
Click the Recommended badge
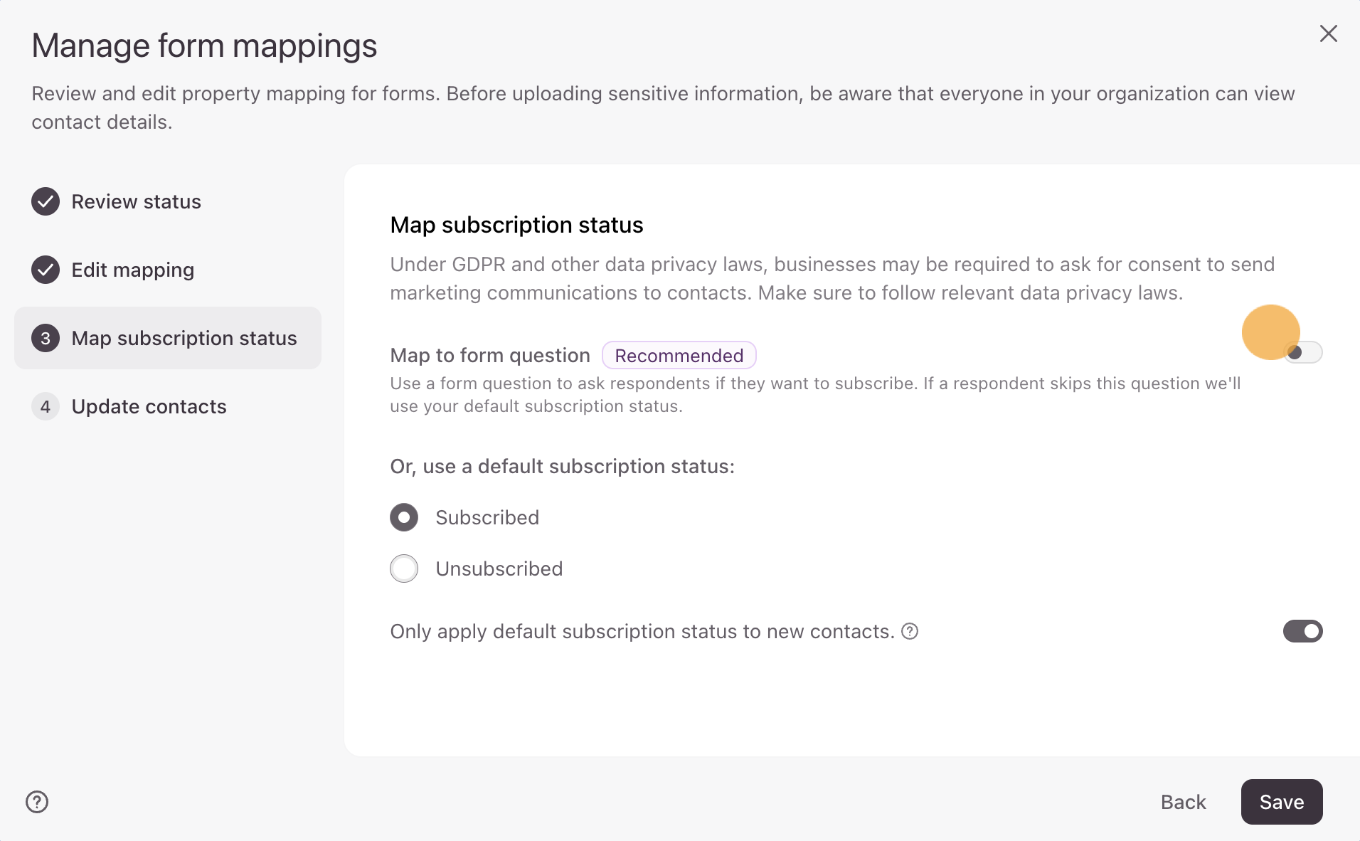click(679, 355)
